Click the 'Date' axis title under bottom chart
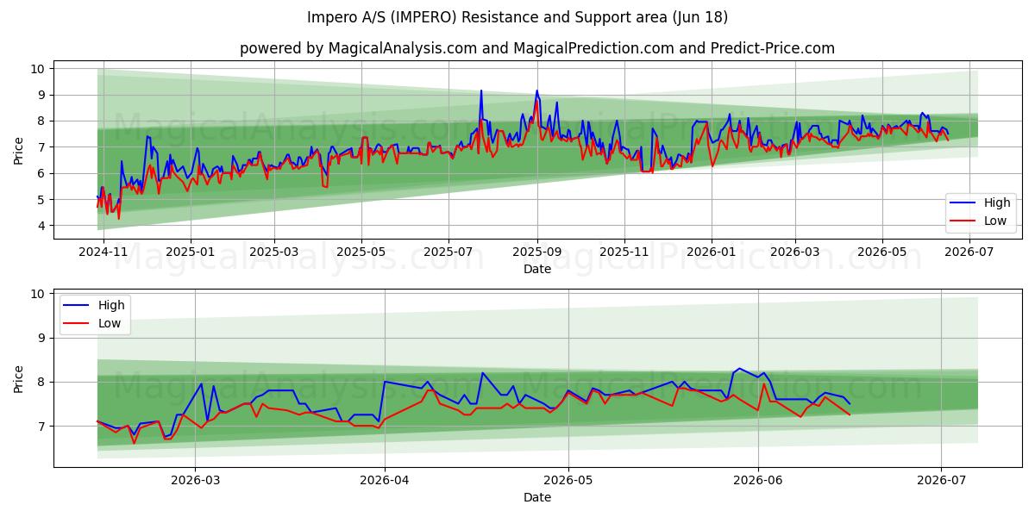The height and width of the screenshot is (517, 1035). tap(536, 498)
